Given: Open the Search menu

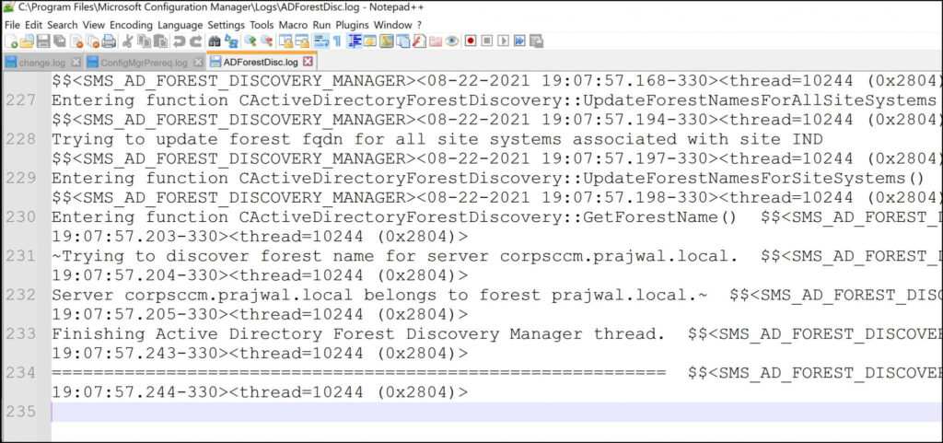Looking at the screenshot, I should 63,25.
